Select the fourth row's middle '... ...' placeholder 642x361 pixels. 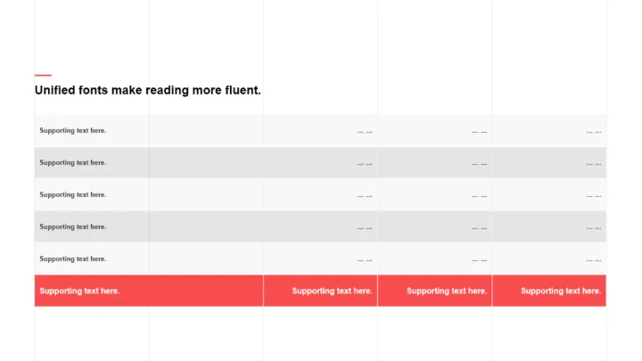tap(479, 228)
